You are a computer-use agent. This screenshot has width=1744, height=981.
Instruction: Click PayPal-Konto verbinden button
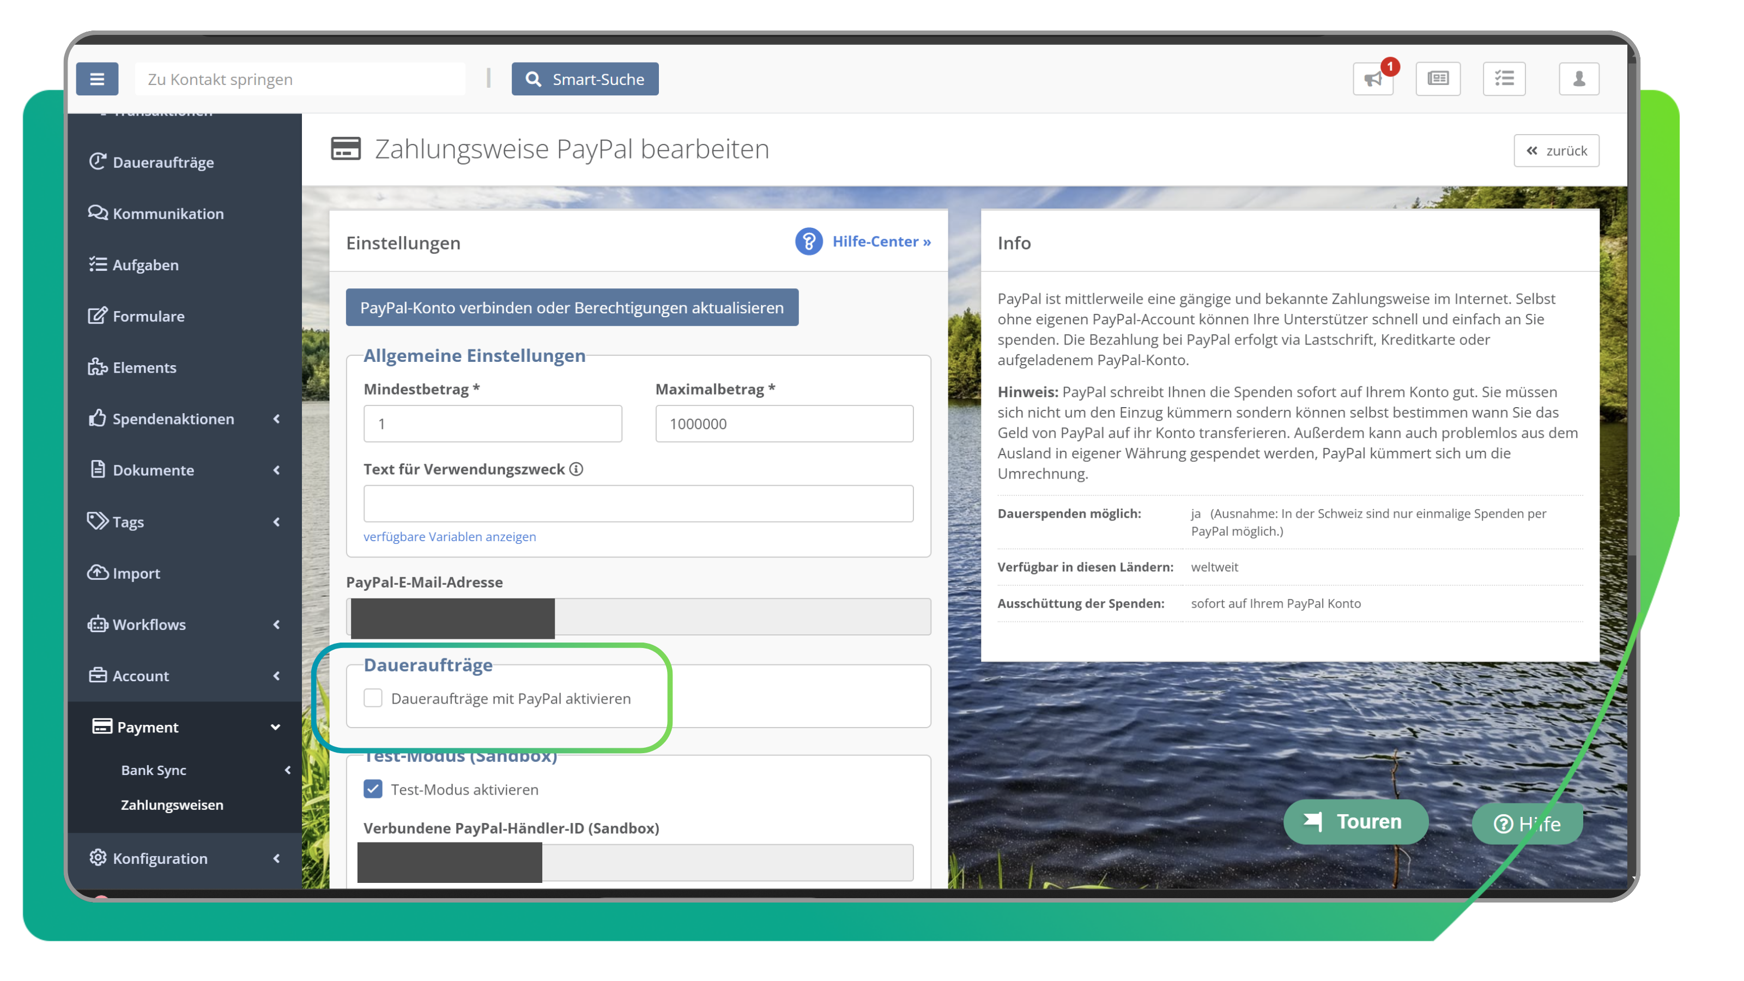tap(572, 307)
